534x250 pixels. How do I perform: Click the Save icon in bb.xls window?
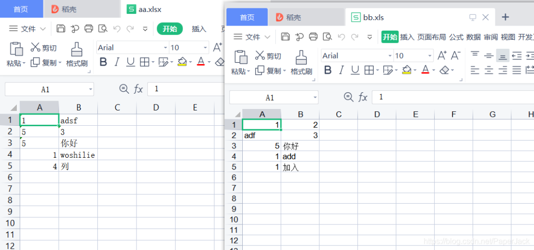285,36
